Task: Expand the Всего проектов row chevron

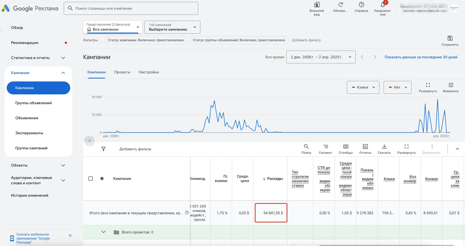Action: coord(103,232)
